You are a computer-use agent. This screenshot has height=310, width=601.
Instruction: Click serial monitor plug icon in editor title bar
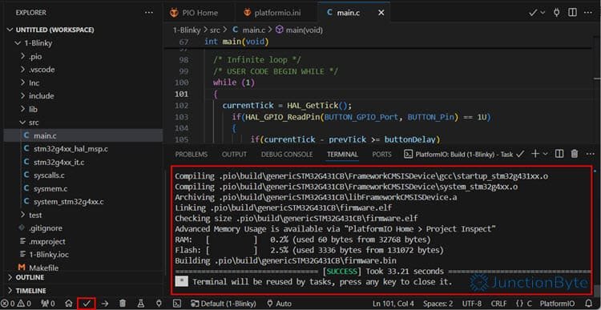[557, 13]
